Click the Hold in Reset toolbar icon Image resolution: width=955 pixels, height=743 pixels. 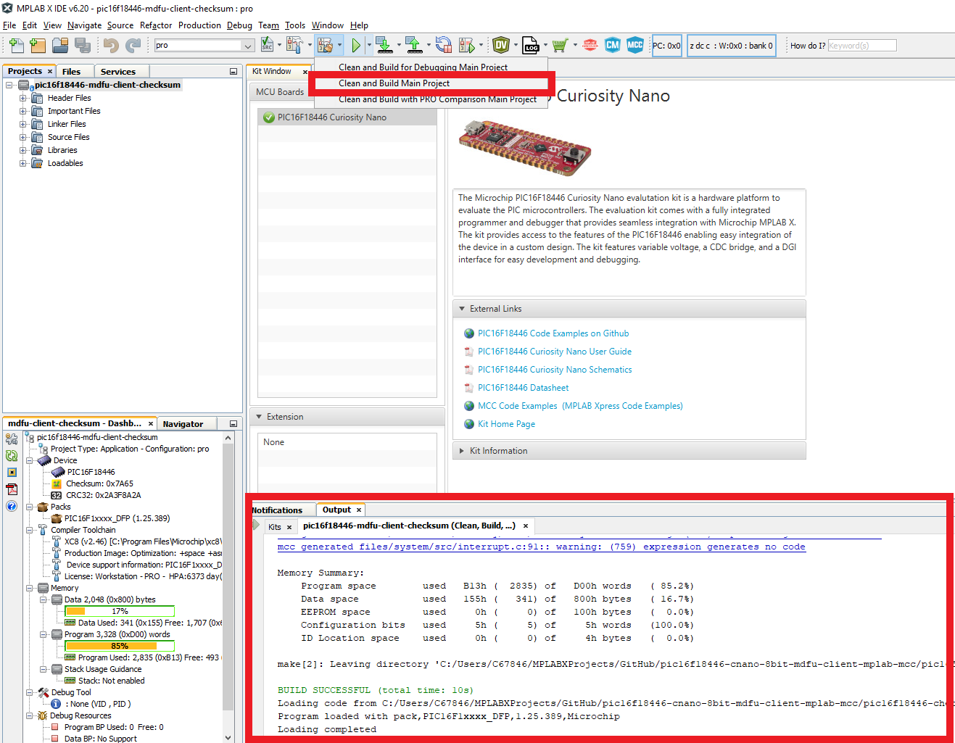click(443, 45)
